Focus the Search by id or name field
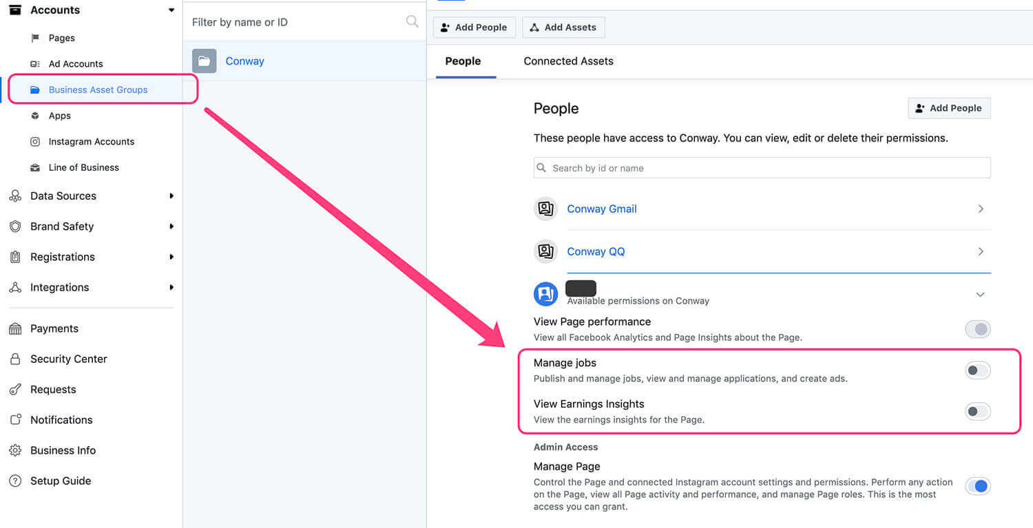 [x=762, y=168]
